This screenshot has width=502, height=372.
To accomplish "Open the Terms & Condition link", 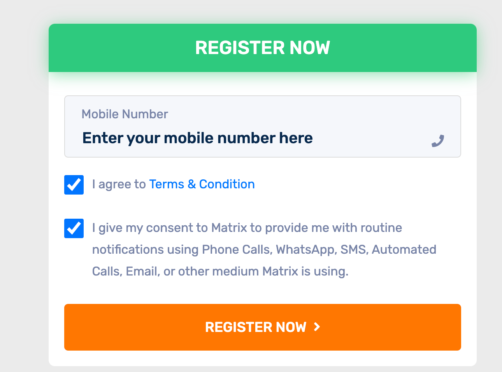I will pyautogui.click(x=202, y=184).
